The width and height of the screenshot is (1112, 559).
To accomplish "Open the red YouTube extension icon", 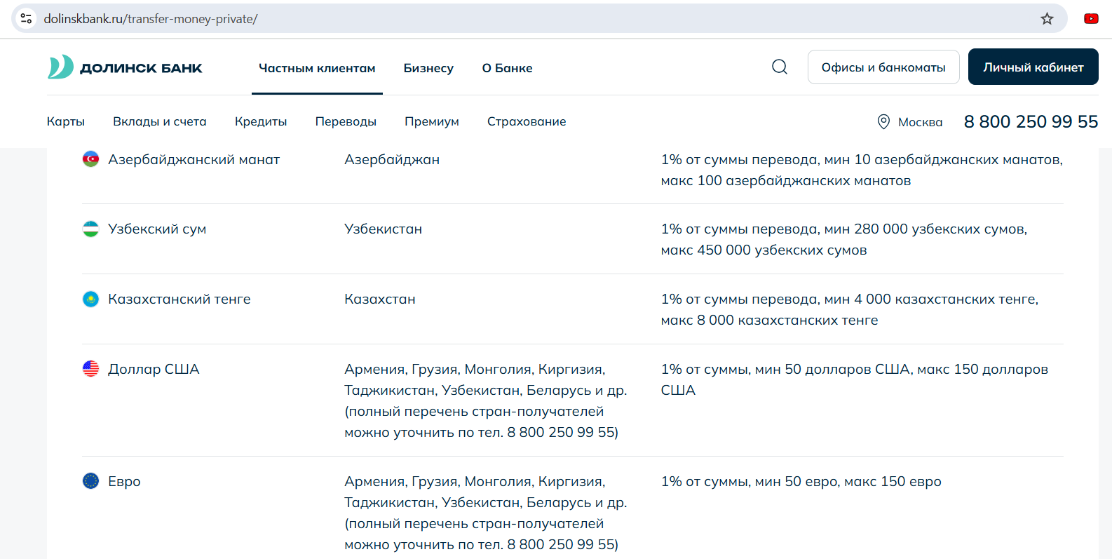I will pyautogui.click(x=1091, y=19).
